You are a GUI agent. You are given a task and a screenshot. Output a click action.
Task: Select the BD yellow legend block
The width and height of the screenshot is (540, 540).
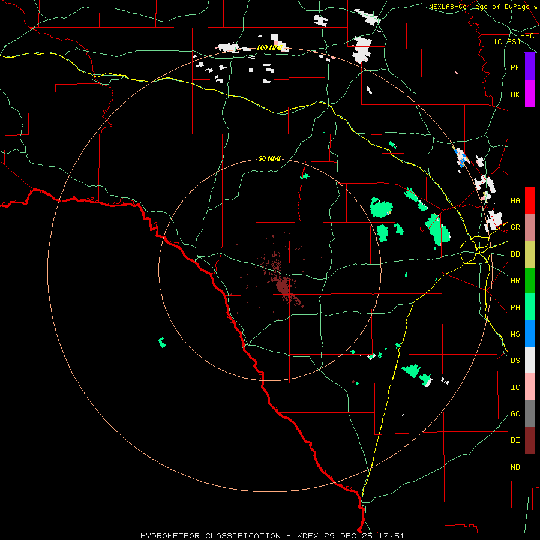pyautogui.click(x=530, y=254)
